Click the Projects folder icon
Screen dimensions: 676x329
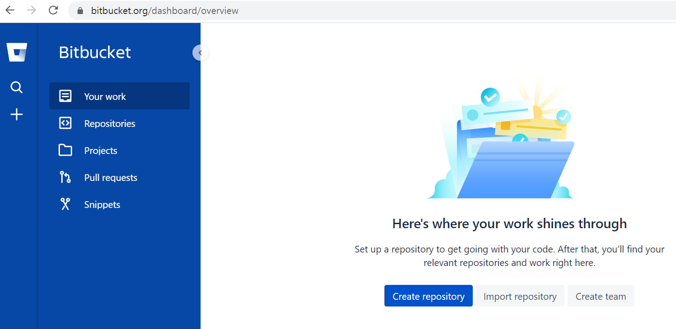[65, 150]
